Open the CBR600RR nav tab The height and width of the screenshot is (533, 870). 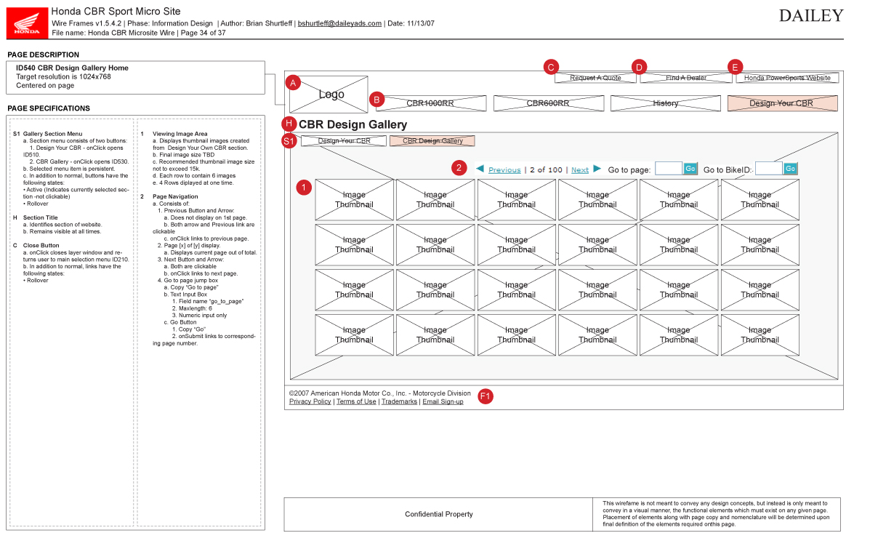pos(548,103)
